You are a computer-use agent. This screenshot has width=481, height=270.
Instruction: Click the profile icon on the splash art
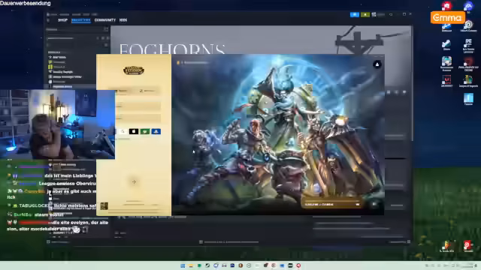pos(377,64)
